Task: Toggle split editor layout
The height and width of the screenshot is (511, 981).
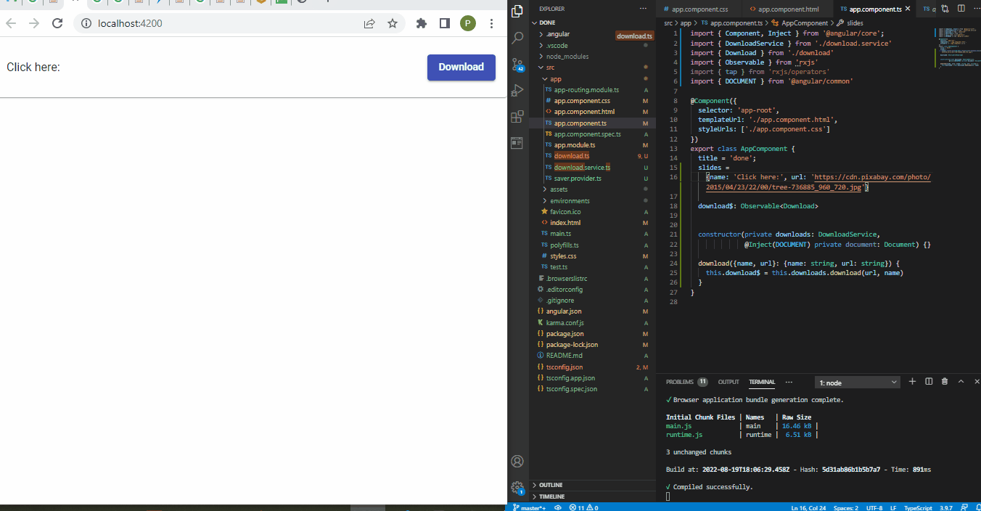Action: click(x=962, y=9)
